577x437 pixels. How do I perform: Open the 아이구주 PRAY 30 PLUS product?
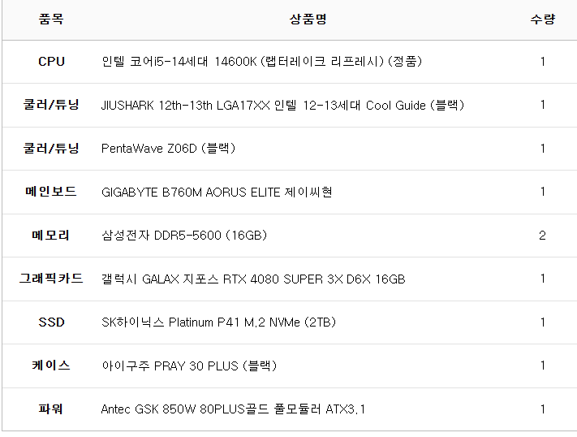(189, 366)
